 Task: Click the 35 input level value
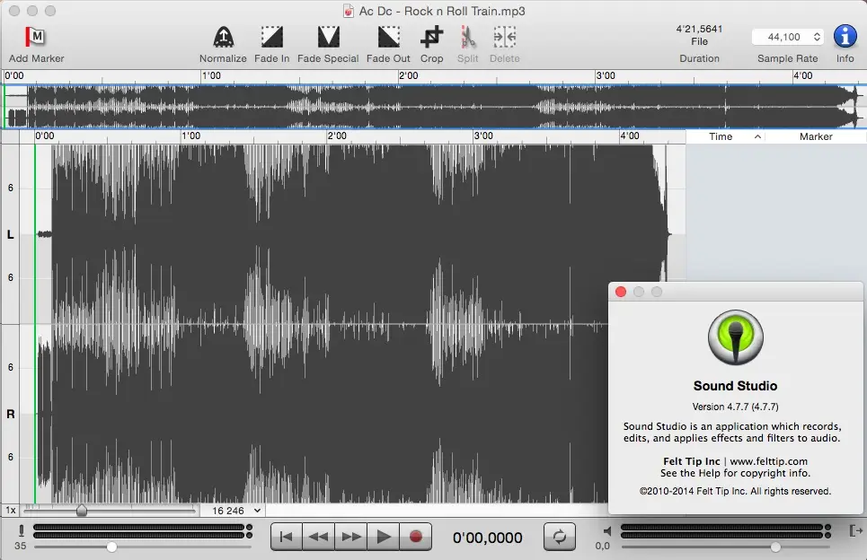[21, 546]
